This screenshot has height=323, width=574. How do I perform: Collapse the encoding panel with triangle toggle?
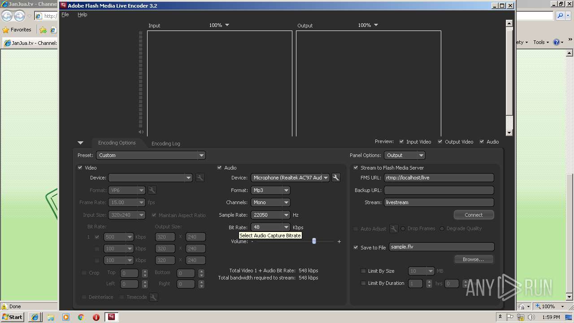coord(80,143)
